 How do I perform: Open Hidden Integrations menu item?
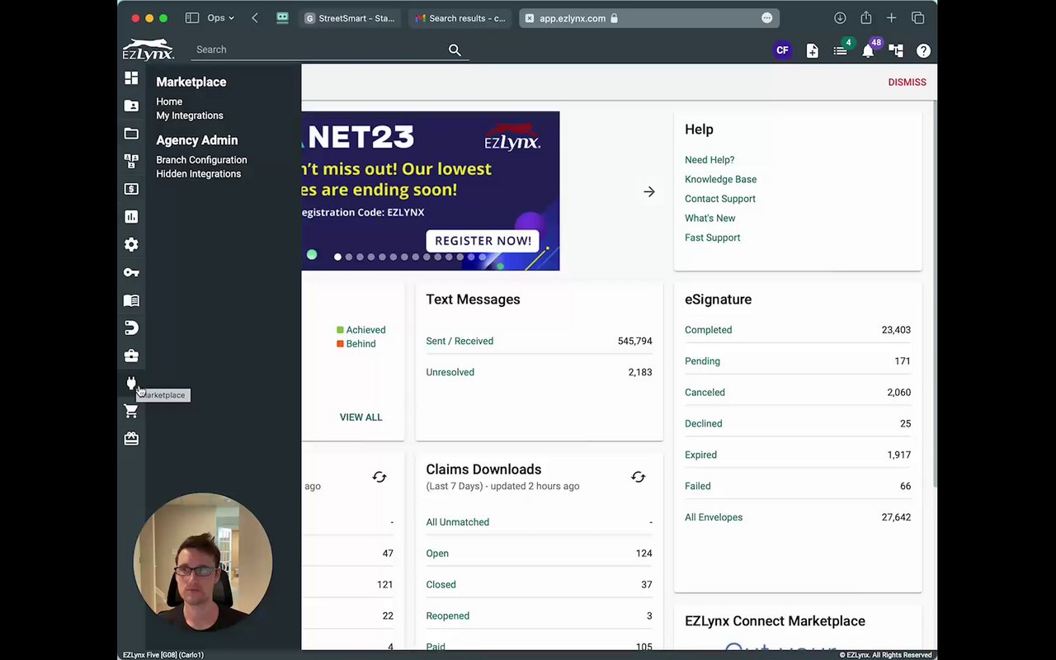click(199, 174)
